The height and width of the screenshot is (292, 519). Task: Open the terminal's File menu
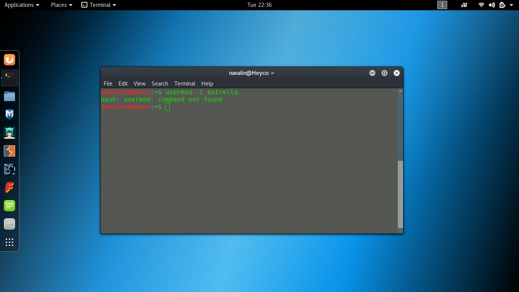point(108,83)
